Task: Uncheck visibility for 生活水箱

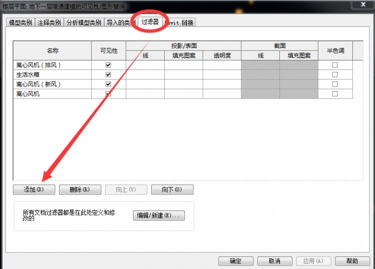Action: coord(108,74)
